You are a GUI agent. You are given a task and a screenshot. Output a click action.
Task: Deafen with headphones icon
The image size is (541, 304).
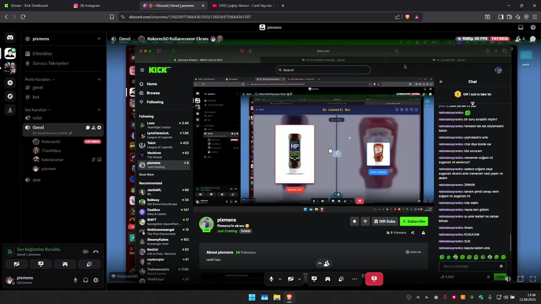click(86, 280)
